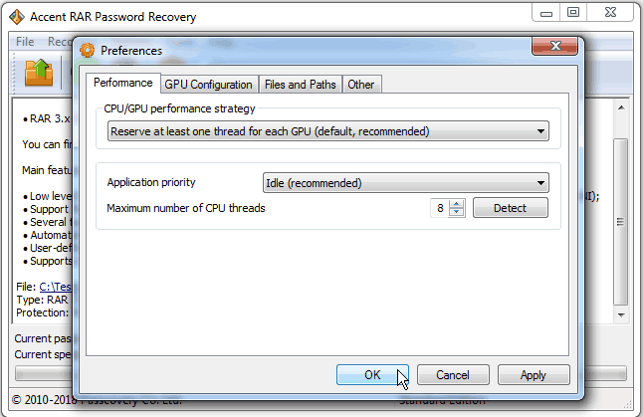The height and width of the screenshot is (417, 643).
Task: Expand the CPU/GPU performance strategy dropdown
Action: tap(328, 131)
